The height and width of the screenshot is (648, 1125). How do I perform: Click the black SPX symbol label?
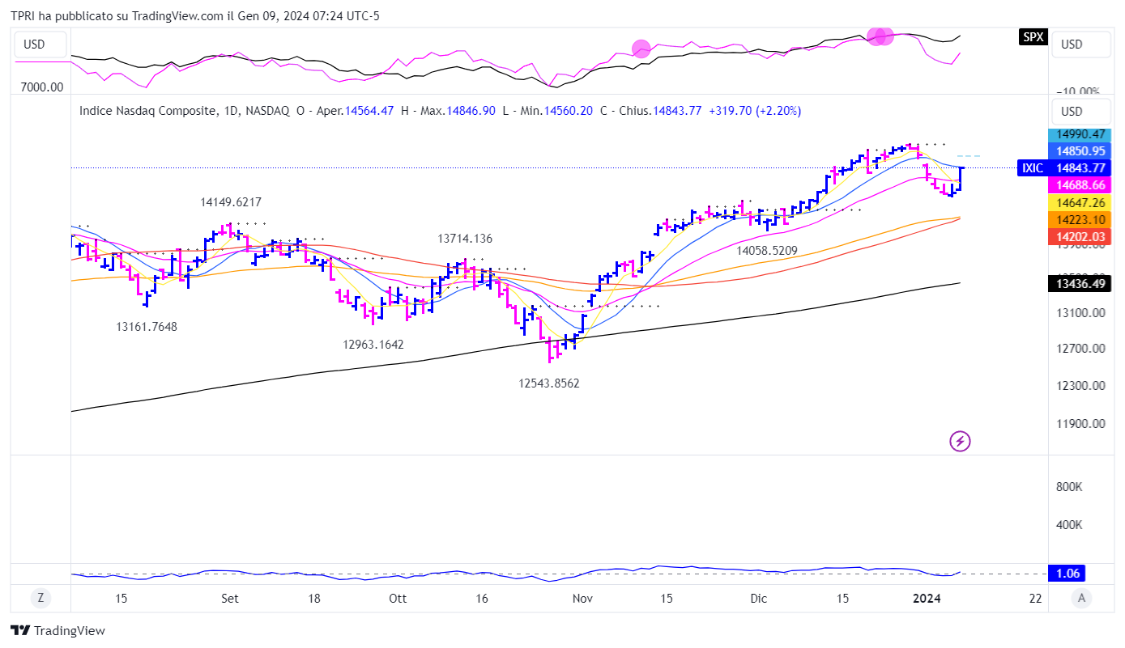[1032, 37]
